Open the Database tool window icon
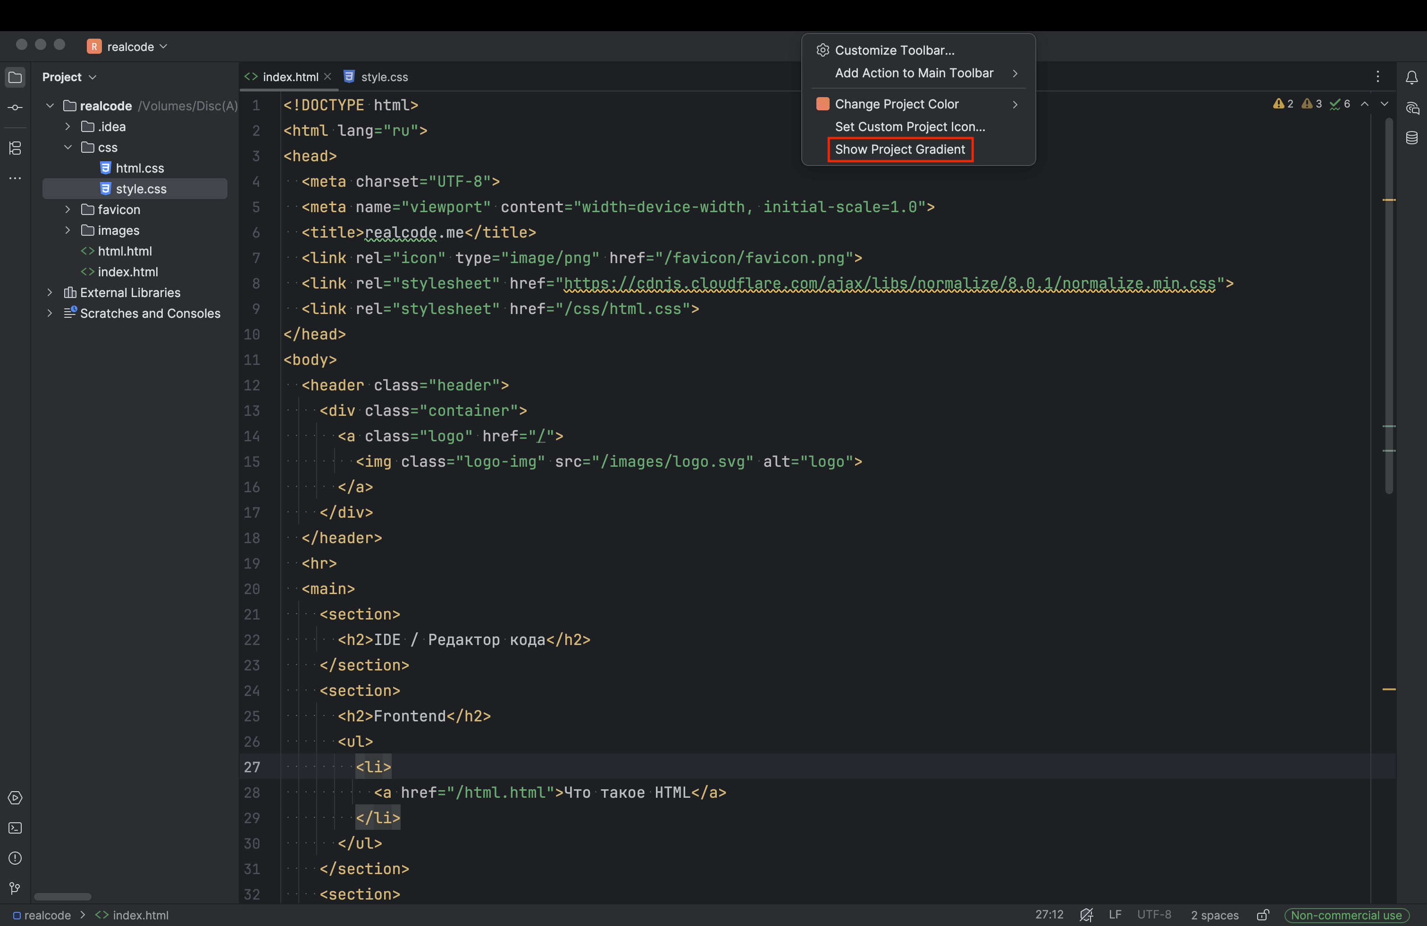 point(1411,138)
